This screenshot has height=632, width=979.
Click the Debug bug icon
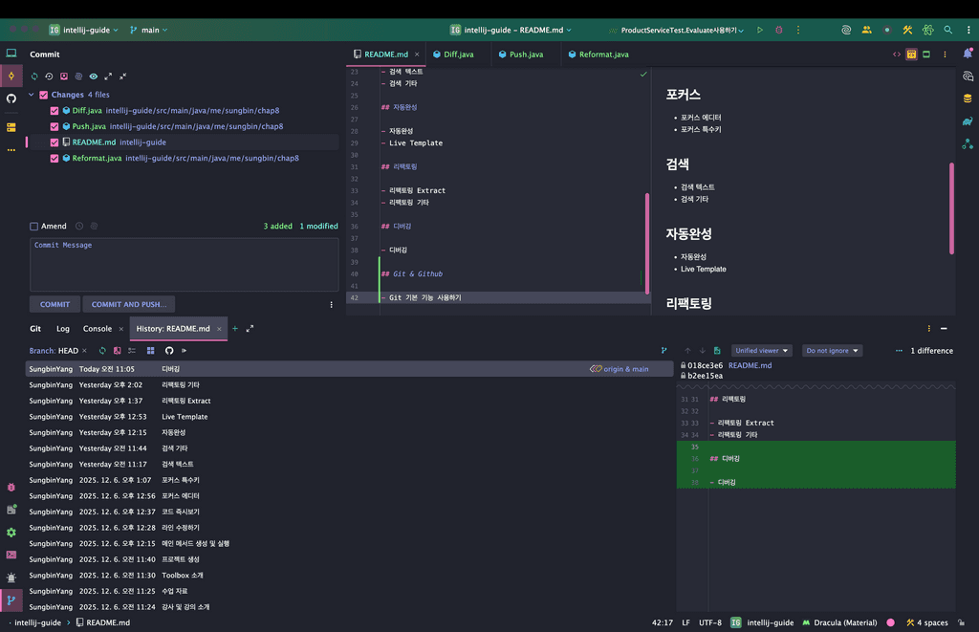(x=778, y=30)
